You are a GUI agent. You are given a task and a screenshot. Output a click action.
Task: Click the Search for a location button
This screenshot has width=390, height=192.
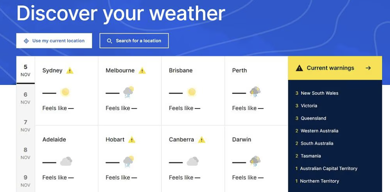[134, 41]
